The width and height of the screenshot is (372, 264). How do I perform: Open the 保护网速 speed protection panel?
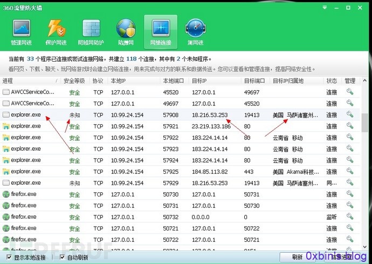pyautogui.click(x=56, y=32)
